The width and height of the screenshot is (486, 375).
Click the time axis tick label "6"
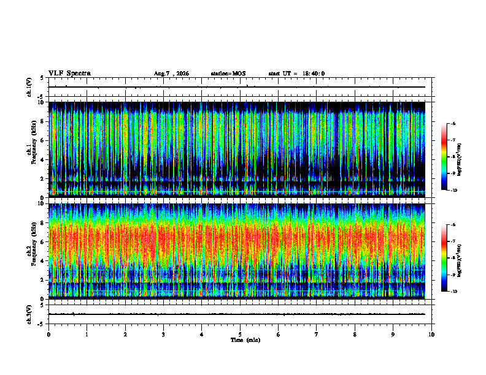[279, 335]
